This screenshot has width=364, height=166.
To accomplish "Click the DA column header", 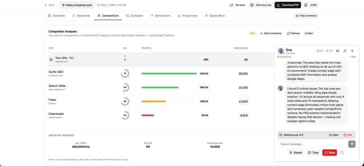I will click(x=125, y=48).
